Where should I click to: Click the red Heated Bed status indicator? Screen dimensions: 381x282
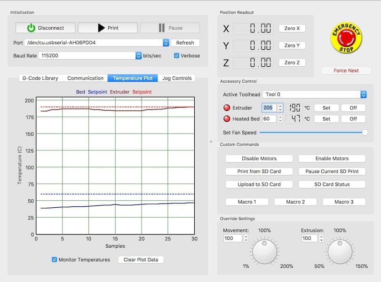point(227,119)
